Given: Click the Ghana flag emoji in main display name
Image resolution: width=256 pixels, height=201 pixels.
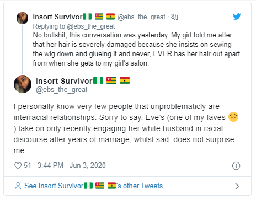Looking at the screenshot, I should (125, 80).
